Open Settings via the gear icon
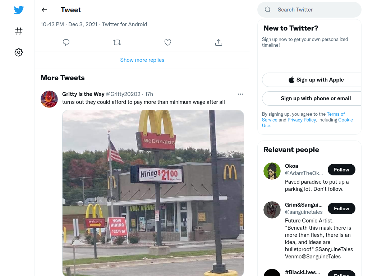The height and width of the screenshot is (276, 368). (x=19, y=52)
